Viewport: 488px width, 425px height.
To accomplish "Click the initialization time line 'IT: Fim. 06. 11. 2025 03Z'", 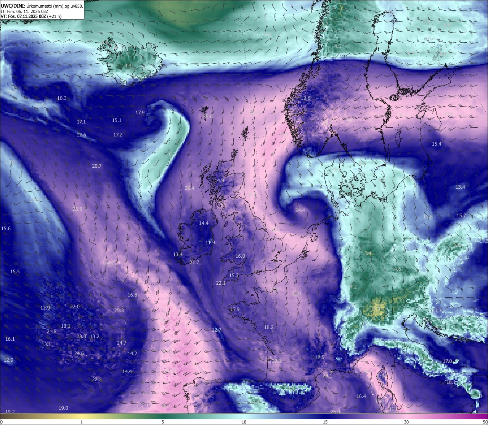I will tap(24, 11).
